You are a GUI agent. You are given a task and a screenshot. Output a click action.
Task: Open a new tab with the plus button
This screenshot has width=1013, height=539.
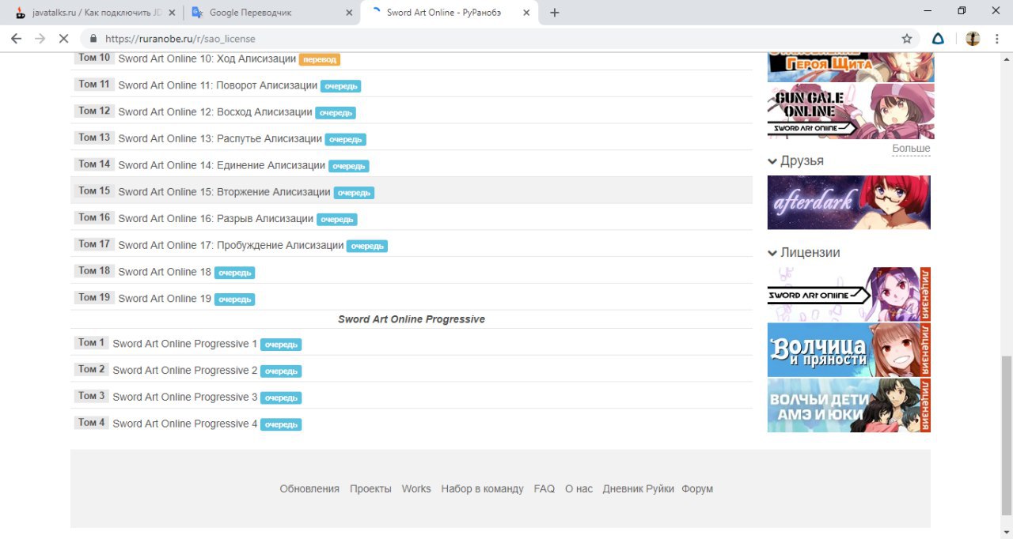coord(554,13)
